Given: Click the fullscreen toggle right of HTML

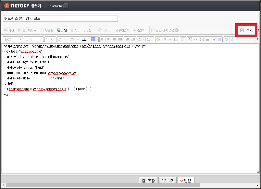Looking at the screenshot, I should [x=258, y=30].
